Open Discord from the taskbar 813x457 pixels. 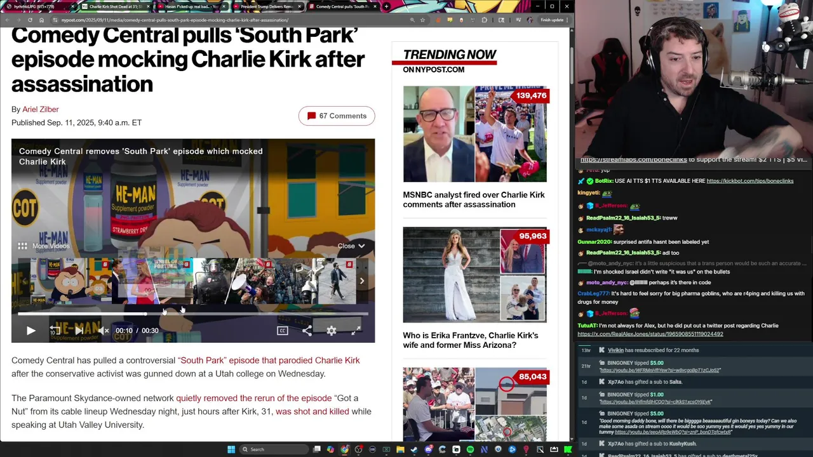tap(428, 449)
